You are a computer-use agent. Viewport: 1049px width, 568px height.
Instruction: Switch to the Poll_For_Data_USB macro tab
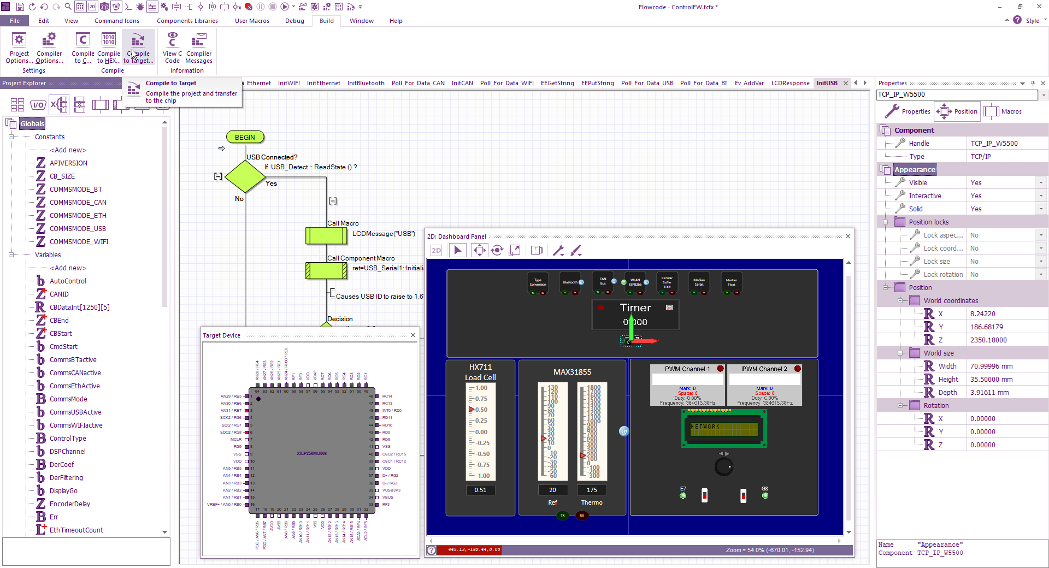[x=647, y=83]
